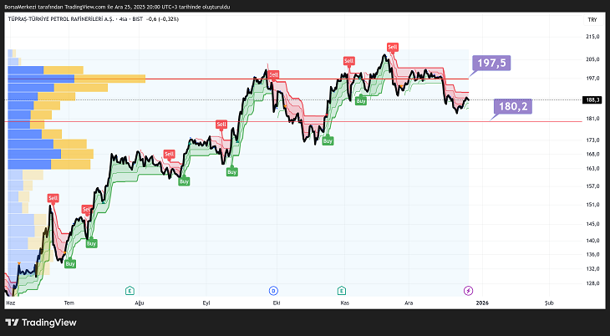Click the earnings E icon near Kas
Viewport: 610px width, 336px height.
click(x=342, y=290)
